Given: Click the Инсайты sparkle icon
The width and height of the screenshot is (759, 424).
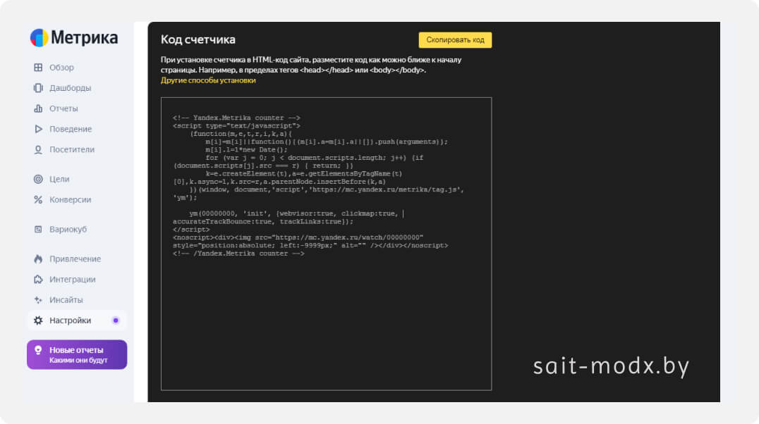Looking at the screenshot, I should click(x=38, y=299).
